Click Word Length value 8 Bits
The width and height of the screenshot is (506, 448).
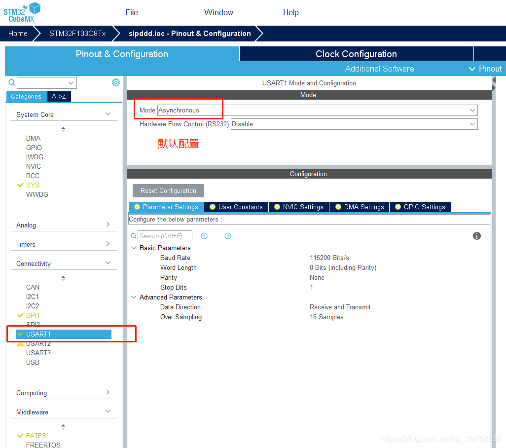coord(343,267)
